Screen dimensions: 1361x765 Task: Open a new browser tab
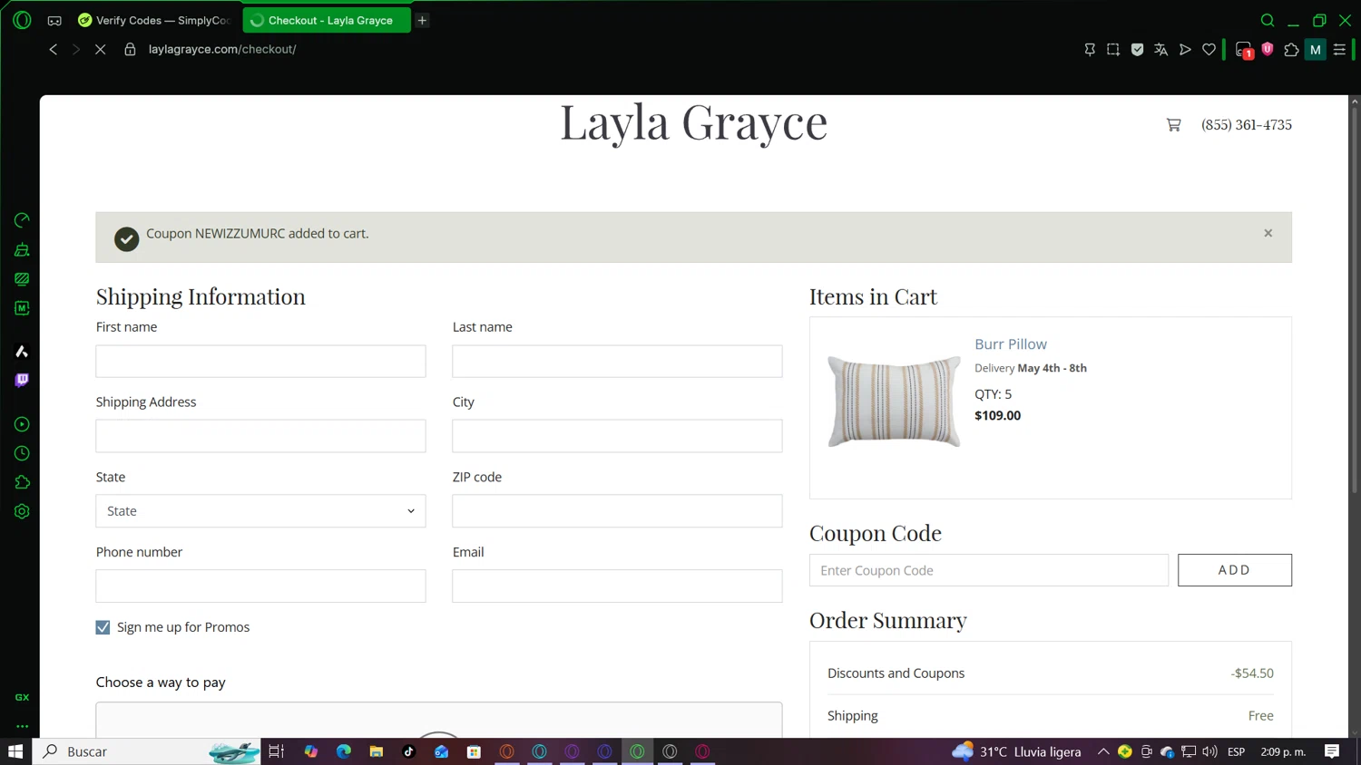423,20
